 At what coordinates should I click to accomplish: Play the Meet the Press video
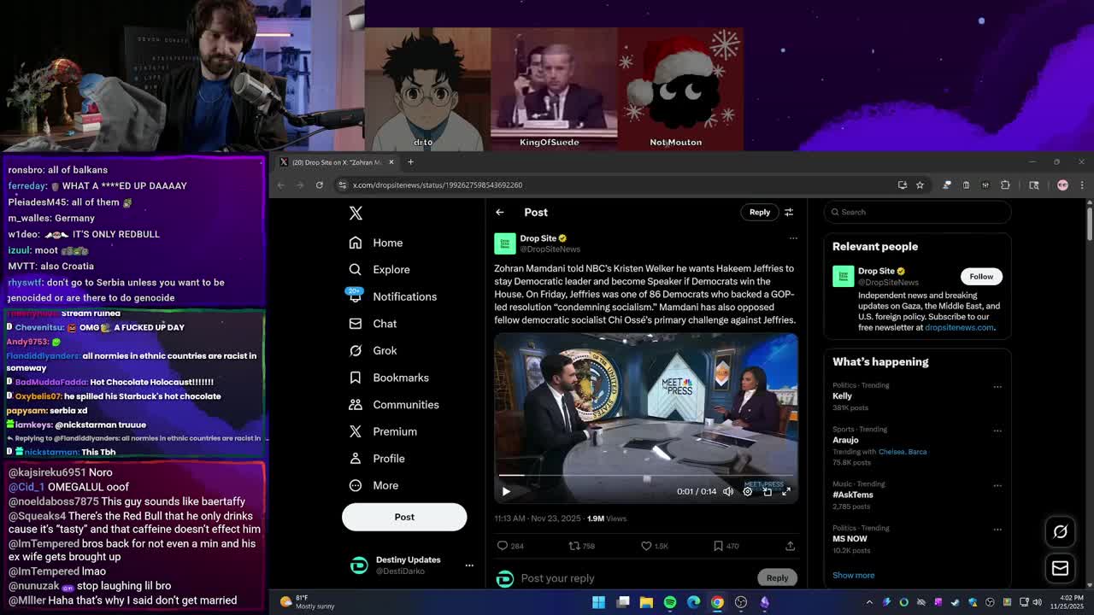(506, 491)
